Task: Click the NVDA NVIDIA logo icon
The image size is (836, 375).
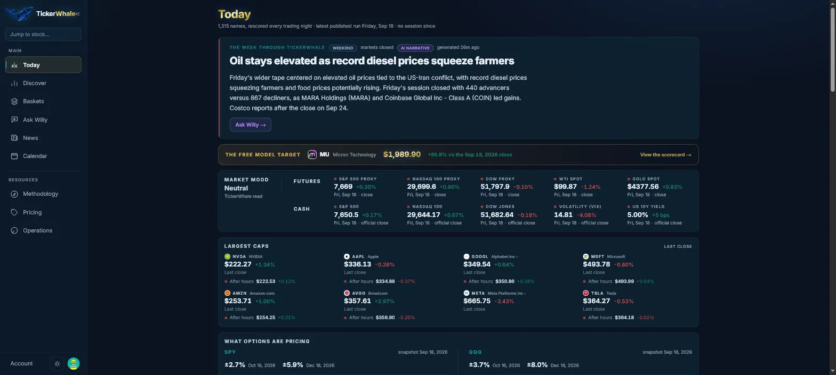Action: click(x=227, y=256)
